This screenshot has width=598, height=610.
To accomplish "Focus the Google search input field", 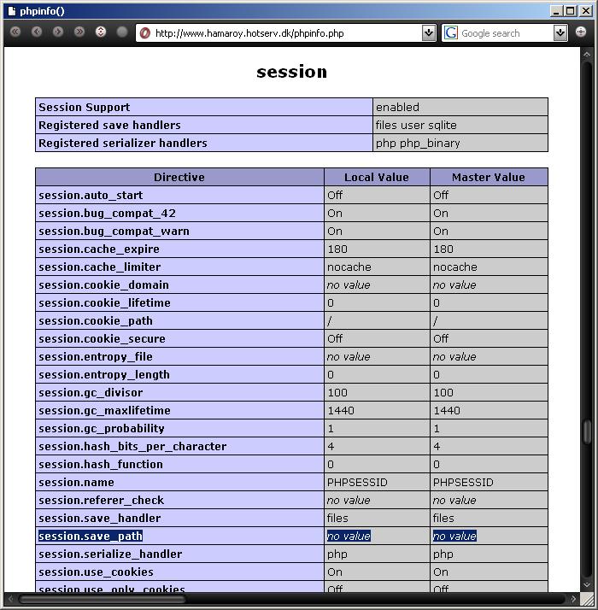I will coord(506,33).
